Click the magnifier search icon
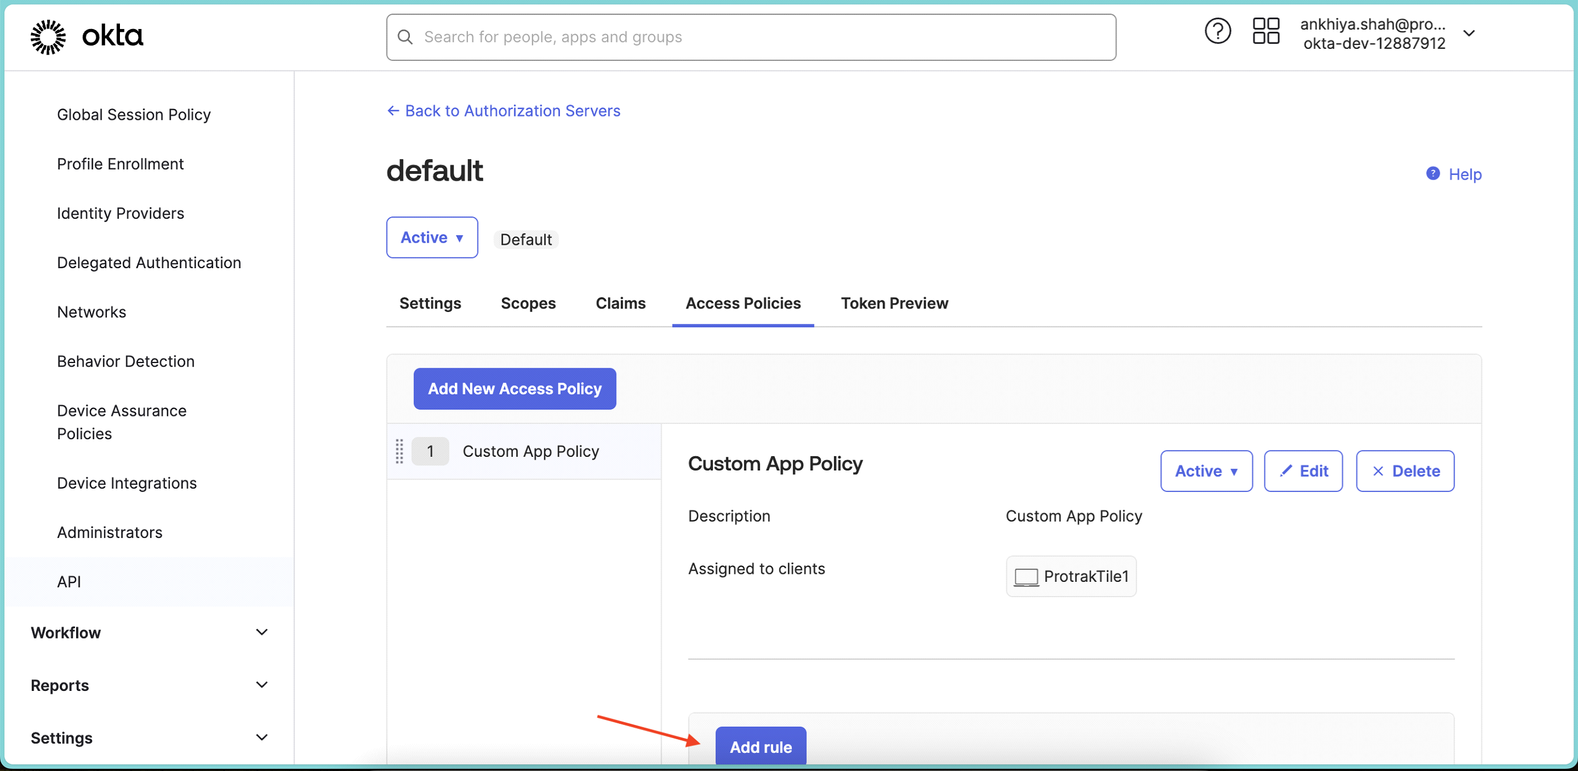The image size is (1578, 771). tap(405, 37)
